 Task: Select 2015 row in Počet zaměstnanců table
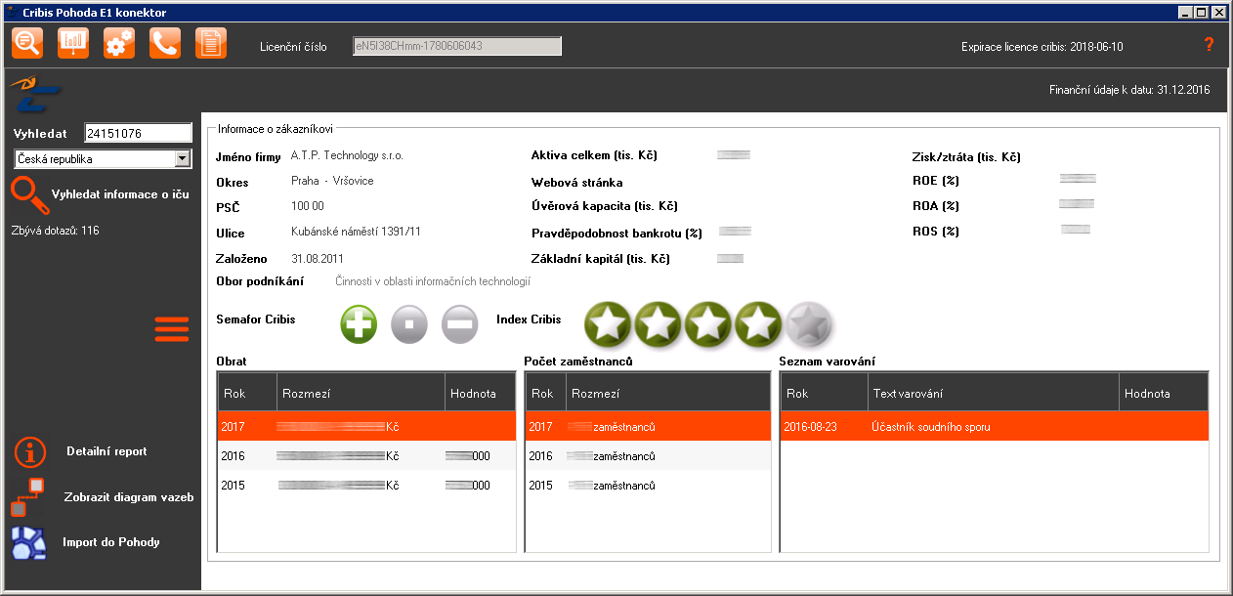coord(648,485)
